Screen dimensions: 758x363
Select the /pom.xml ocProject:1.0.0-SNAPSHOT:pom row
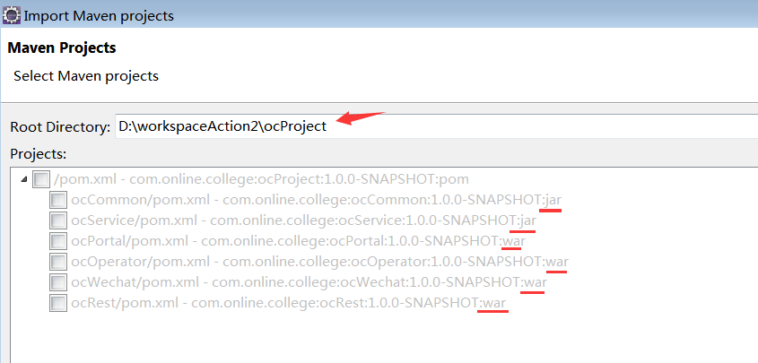pyautogui.click(x=262, y=179)
